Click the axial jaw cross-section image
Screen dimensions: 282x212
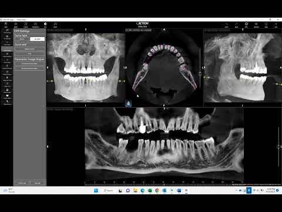[164, 68]
